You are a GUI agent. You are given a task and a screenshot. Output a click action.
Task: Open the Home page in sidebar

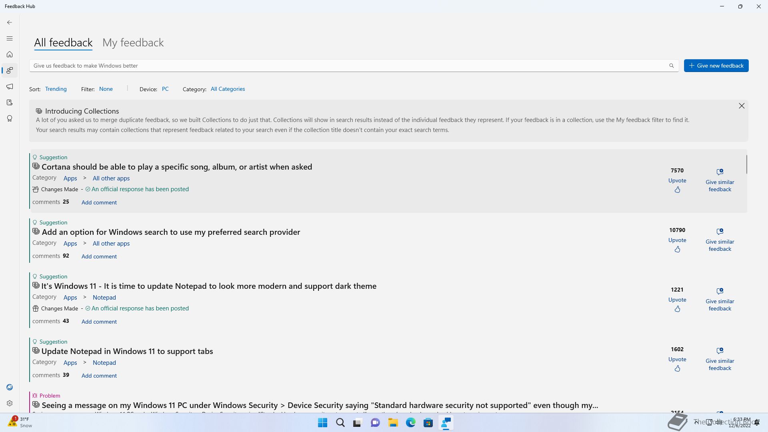[x=10, y=54]
